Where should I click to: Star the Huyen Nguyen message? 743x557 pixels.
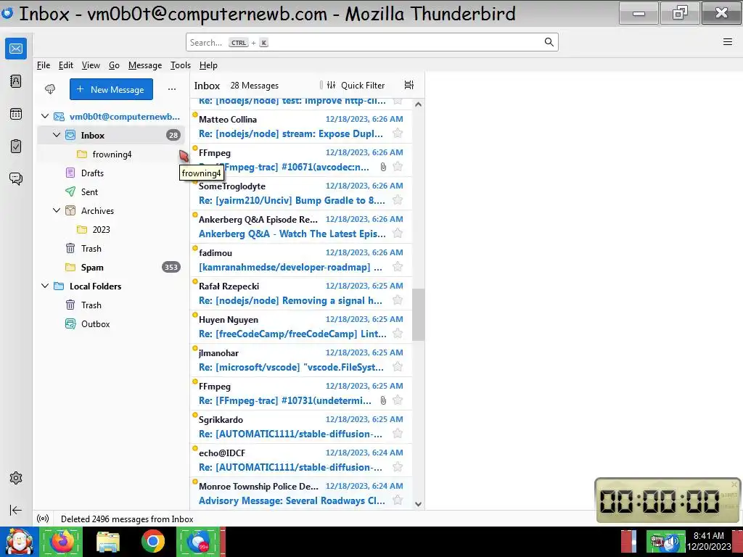[x=398, y=334]
